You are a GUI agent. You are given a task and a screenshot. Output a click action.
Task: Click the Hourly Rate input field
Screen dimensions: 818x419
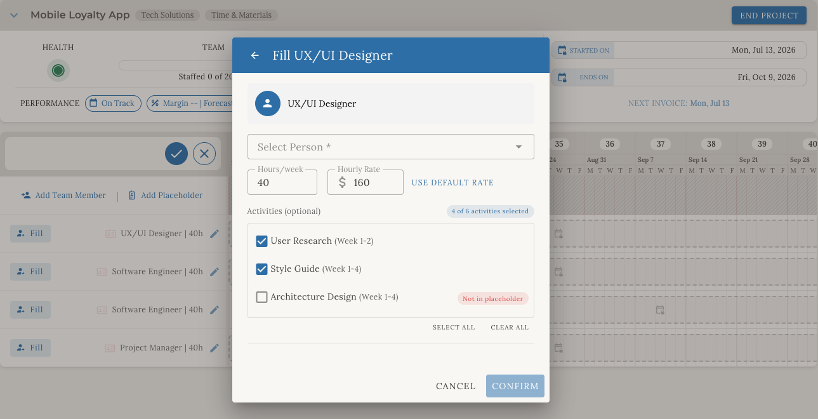click(366, 182)
